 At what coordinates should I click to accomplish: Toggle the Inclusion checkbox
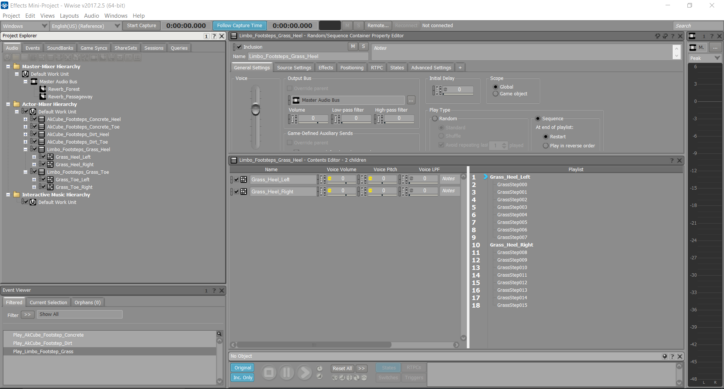tap(239, 47)
